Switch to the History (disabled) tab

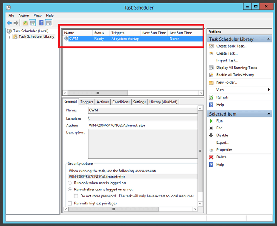pos(163,102)
